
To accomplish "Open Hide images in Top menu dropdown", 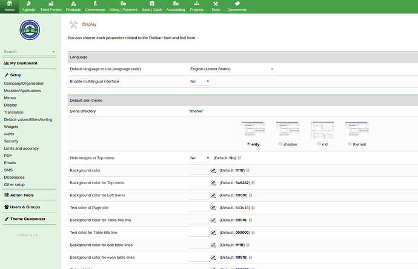I will pos(199,158).
